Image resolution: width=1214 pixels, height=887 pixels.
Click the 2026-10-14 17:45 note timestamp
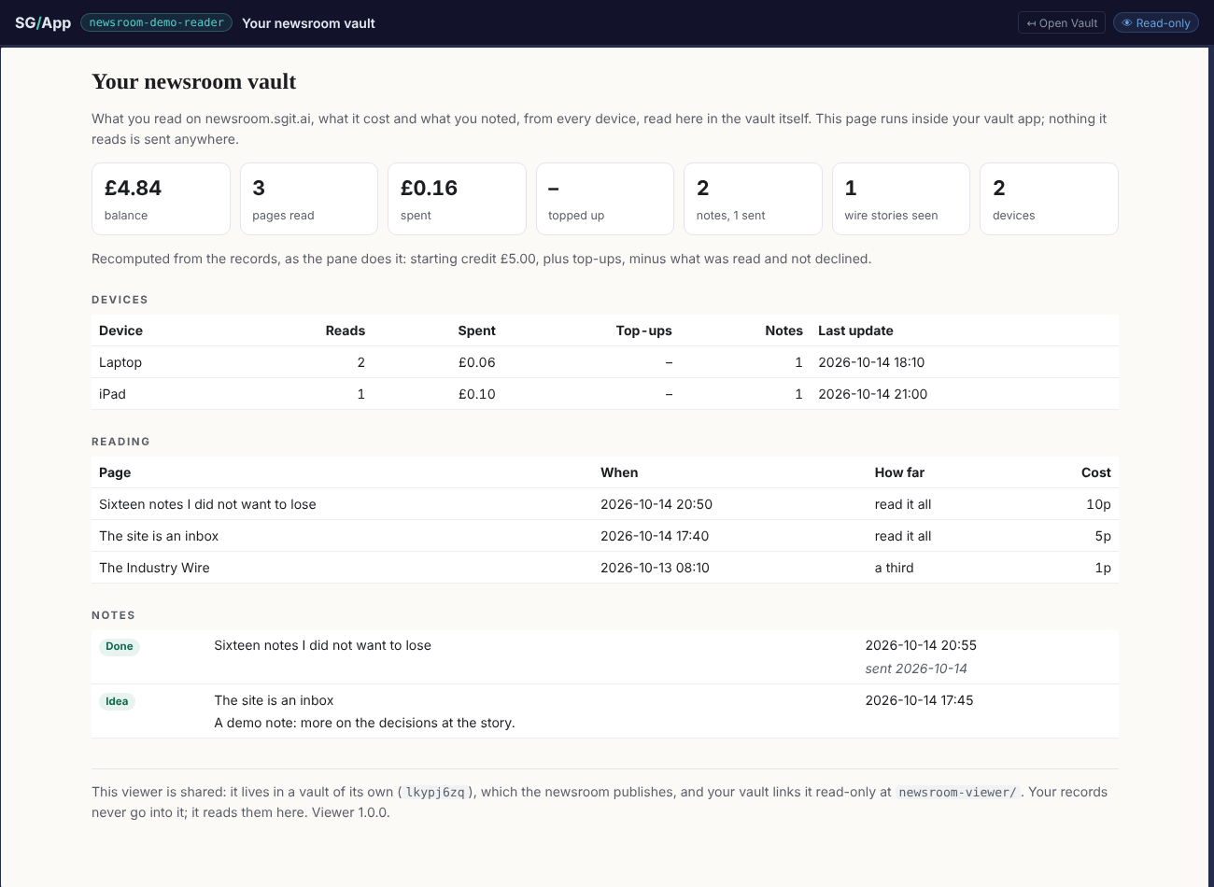(x=919, y=700)
